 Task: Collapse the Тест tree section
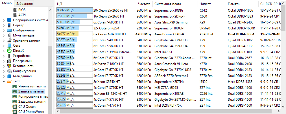coord(3,81)
